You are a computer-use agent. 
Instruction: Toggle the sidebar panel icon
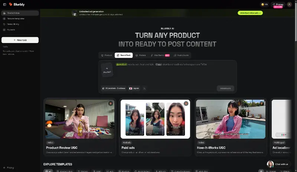[x=4, y=4]
